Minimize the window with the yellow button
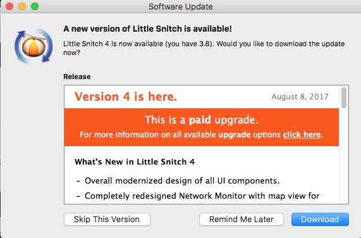361x238 pixels. [22, 6]
